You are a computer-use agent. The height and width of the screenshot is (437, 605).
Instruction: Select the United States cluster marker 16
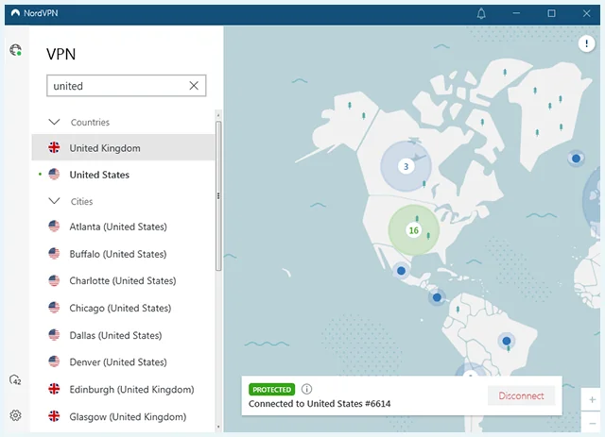tap(414, 230)
